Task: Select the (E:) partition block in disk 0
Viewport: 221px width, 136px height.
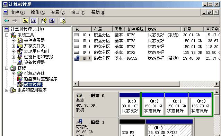Action: (176, 104)
